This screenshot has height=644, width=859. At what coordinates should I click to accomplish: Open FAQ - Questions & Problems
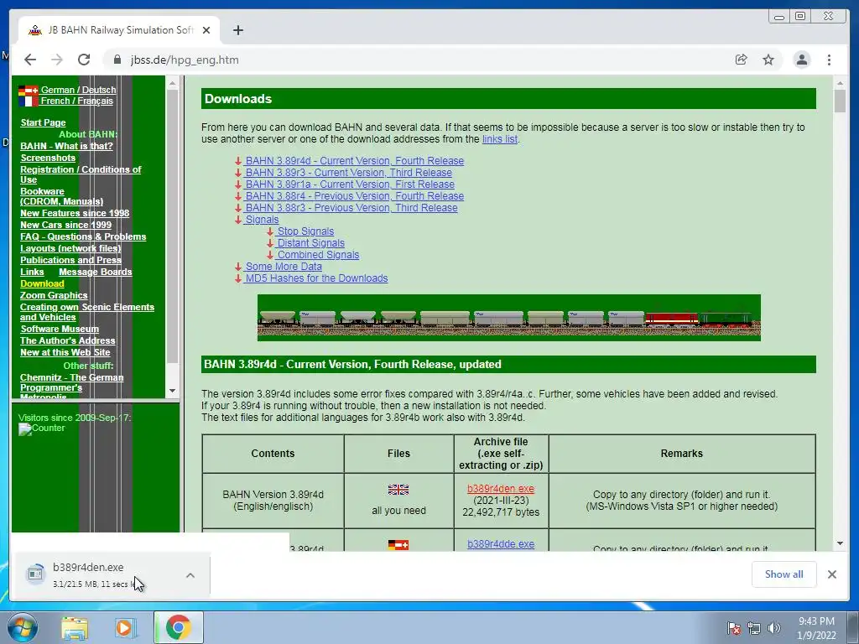[x=83, y=236]
